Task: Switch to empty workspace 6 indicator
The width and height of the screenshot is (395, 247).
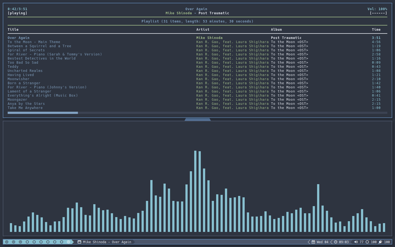Action: tap(41, 242)
